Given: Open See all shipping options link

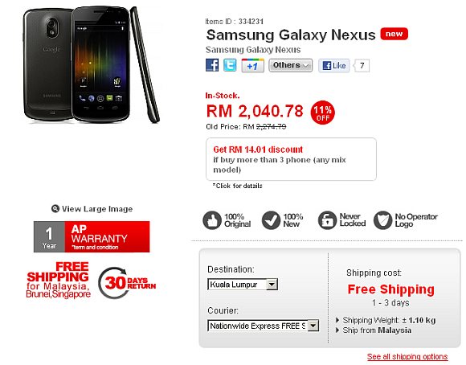Looking at the screenshot, I should point(407,356).
